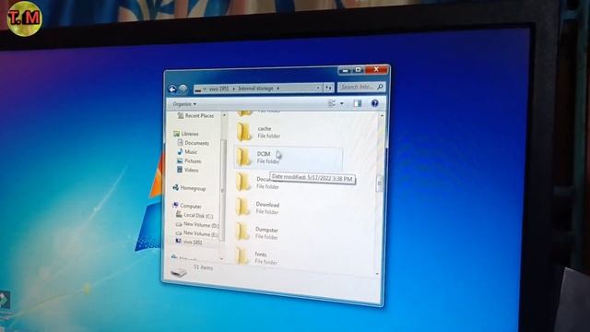This screenshot has height=332, width=590.
Task: Open the Help question mark button
Action: click(374, 103)
